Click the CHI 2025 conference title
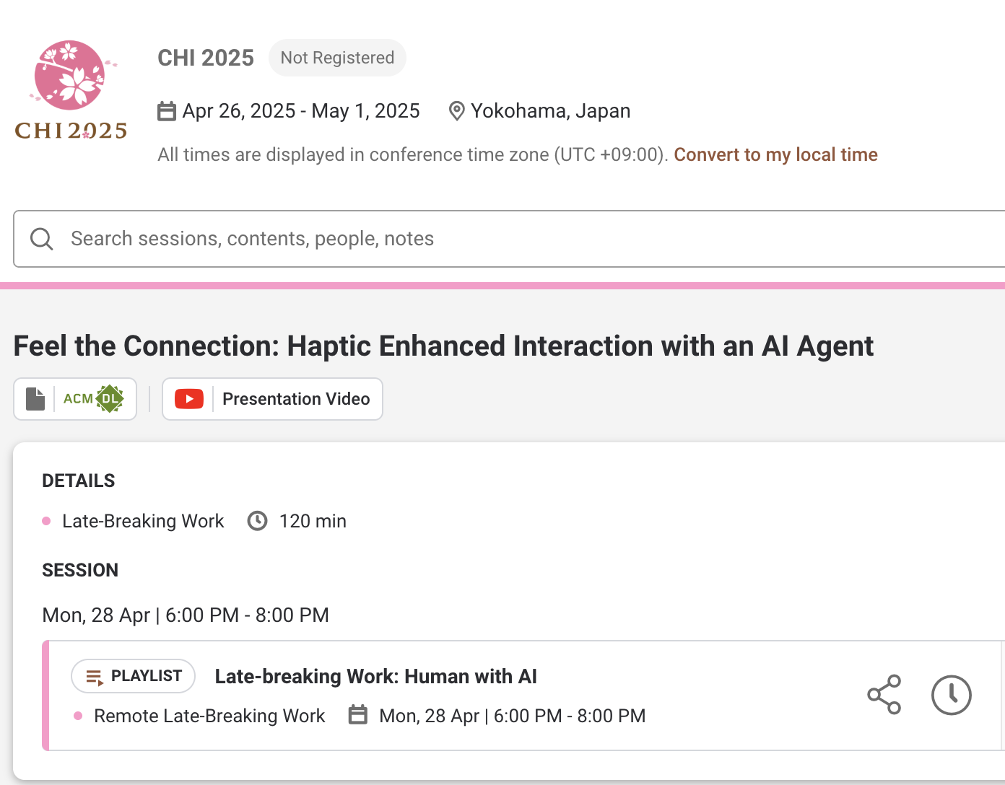This screenshot has width=1005, height=785. (x=206, y=58)
